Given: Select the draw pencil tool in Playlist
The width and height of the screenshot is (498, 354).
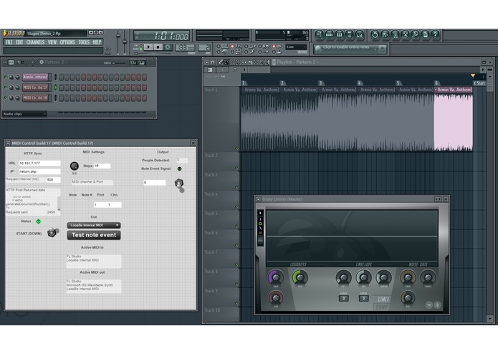Looking at the screenshot, I should point(221,62).
